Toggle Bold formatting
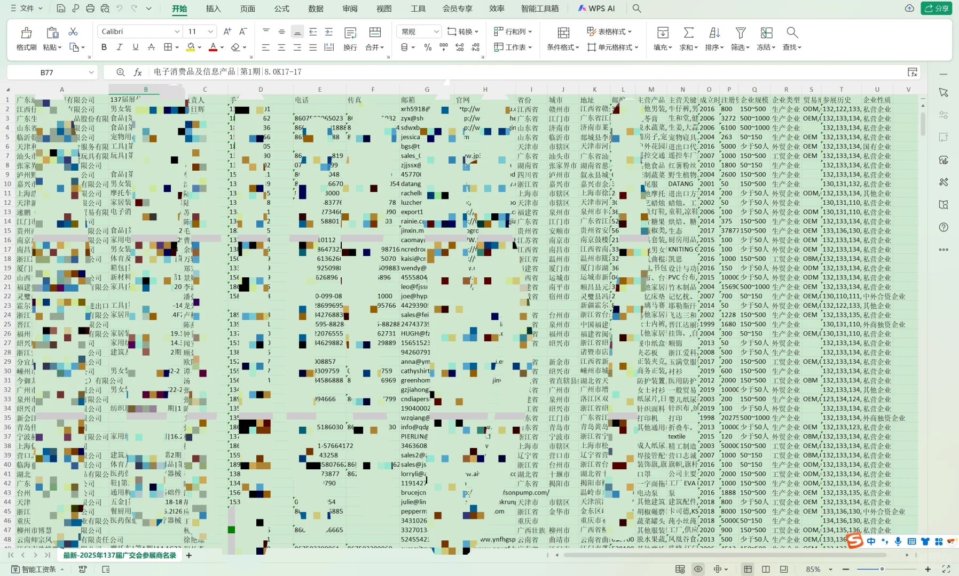959x576 pixels. (104, 47)
